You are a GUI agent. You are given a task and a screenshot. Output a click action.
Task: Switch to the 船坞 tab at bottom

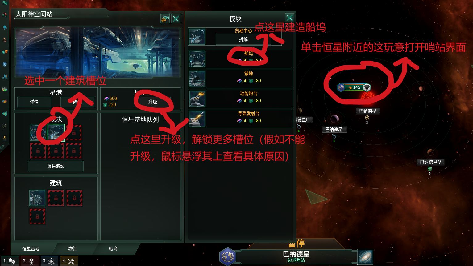[x=113, y=249]
